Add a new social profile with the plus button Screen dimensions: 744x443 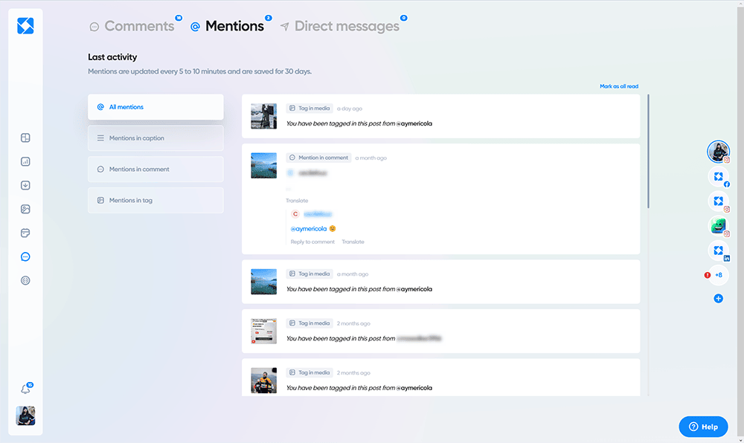pyautogui.click(x=718, y=298)
